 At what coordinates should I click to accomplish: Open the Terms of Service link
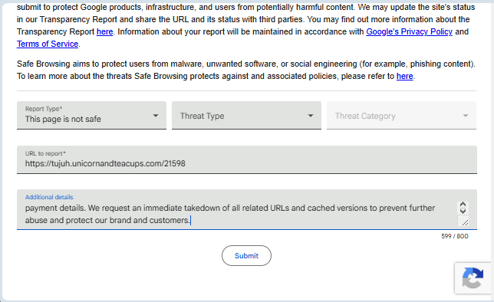tap(48, 44)
